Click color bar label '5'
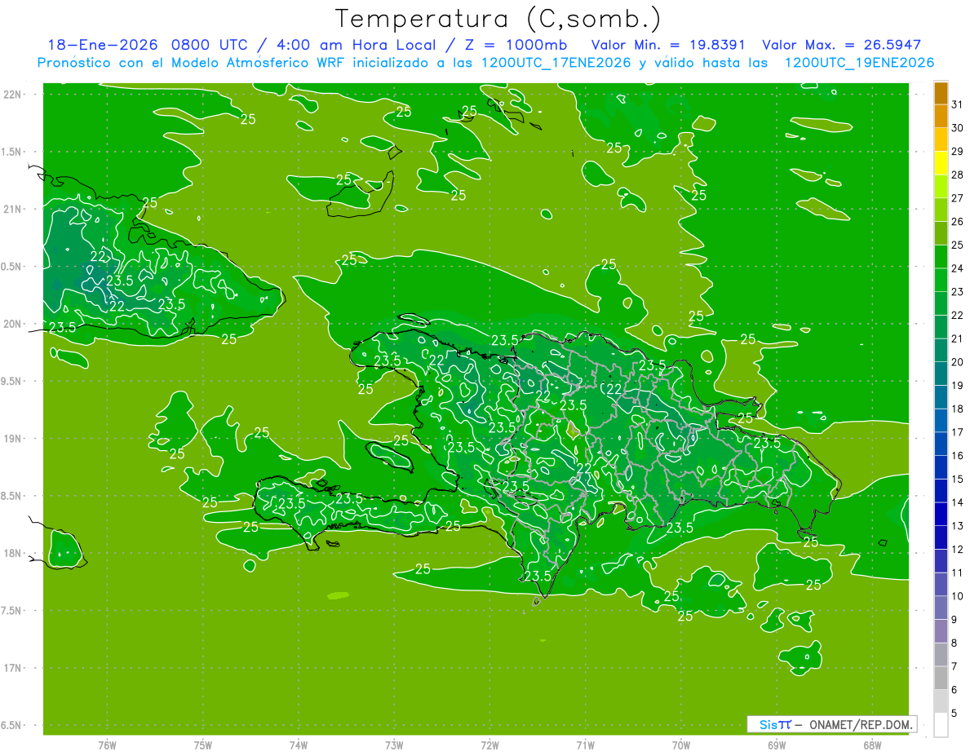Screen dimensions: 979x756 click(955, 714)
